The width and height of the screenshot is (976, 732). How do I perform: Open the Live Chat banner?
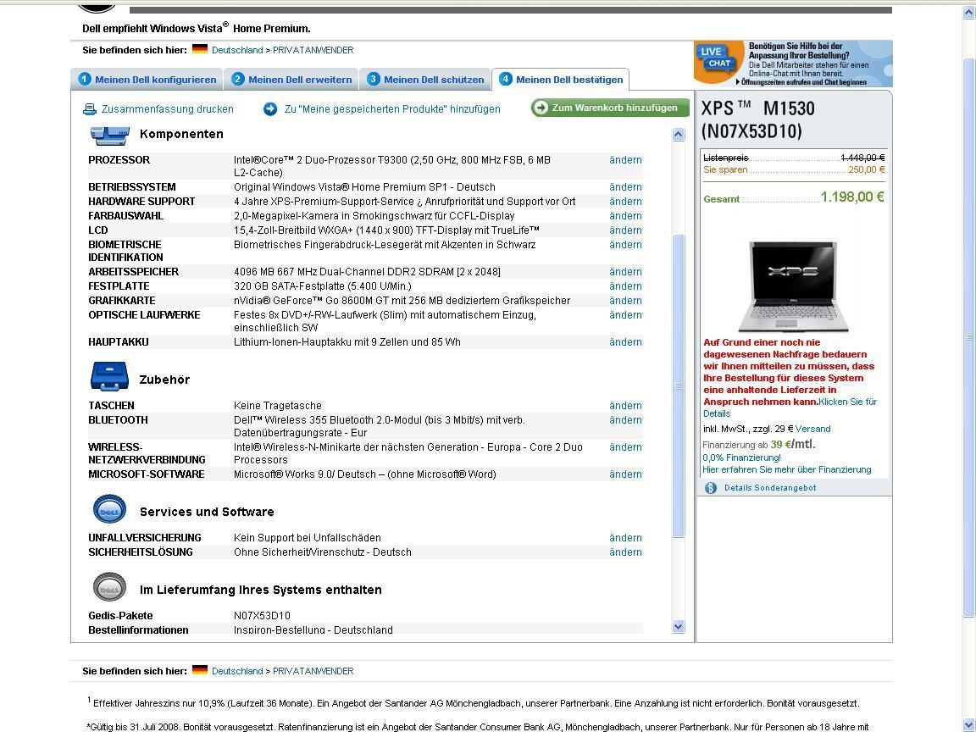[793, 64]
